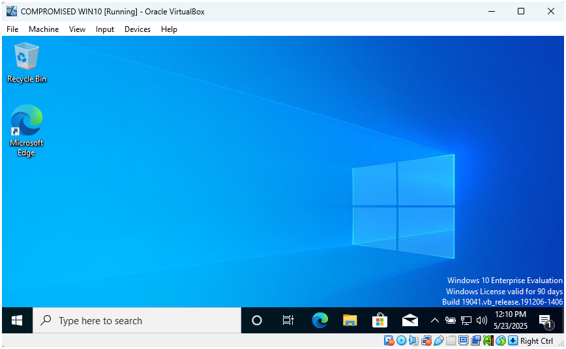Image resolution: width=566 pixels, height=349 pixels.
Task: Launch File Explorer from the taskbar
Action: (350, 320)
